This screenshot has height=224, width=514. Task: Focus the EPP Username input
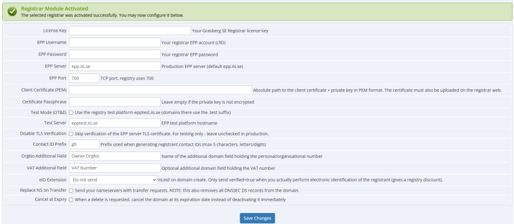[x=115, y=43]
